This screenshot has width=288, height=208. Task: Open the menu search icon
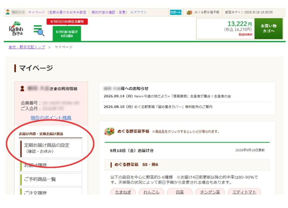(x=39, y=30)
